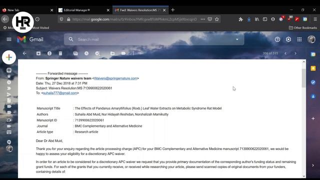The width and height of the screenshot is (320, 180).
Task: Report this message as spam
Action: pos(49,53)
